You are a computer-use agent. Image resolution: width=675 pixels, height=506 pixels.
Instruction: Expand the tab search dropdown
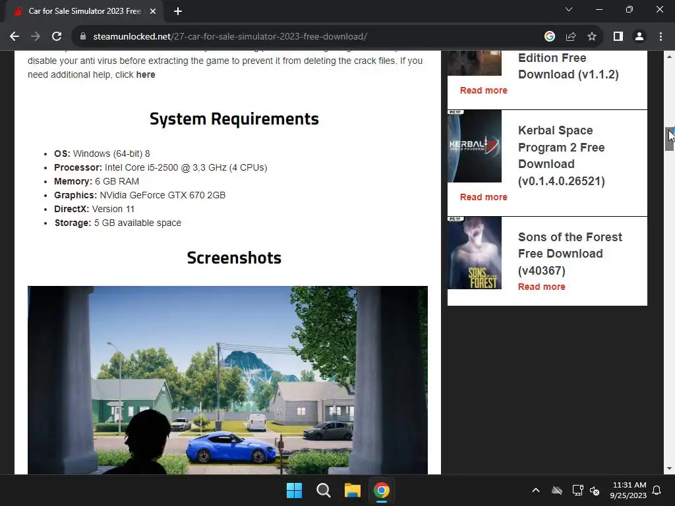(569, 9)
